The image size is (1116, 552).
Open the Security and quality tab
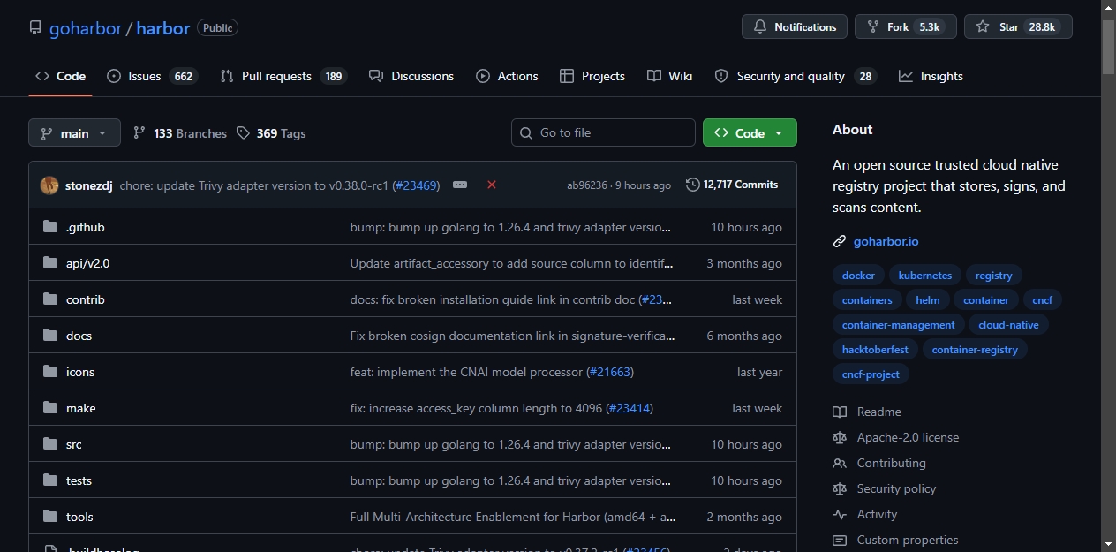[x=795, y=76]
